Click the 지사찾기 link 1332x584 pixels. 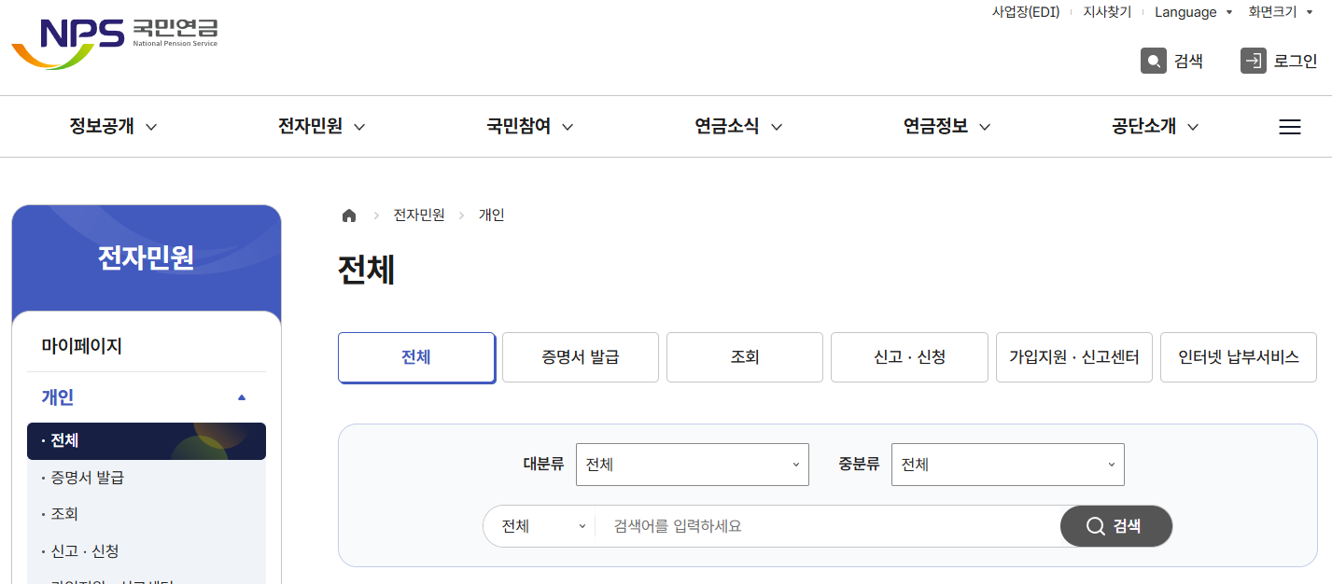pyautogui.click(x=1106, y=11)
